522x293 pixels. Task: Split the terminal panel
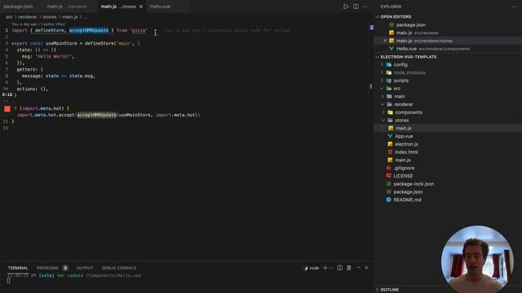(339, 268)
